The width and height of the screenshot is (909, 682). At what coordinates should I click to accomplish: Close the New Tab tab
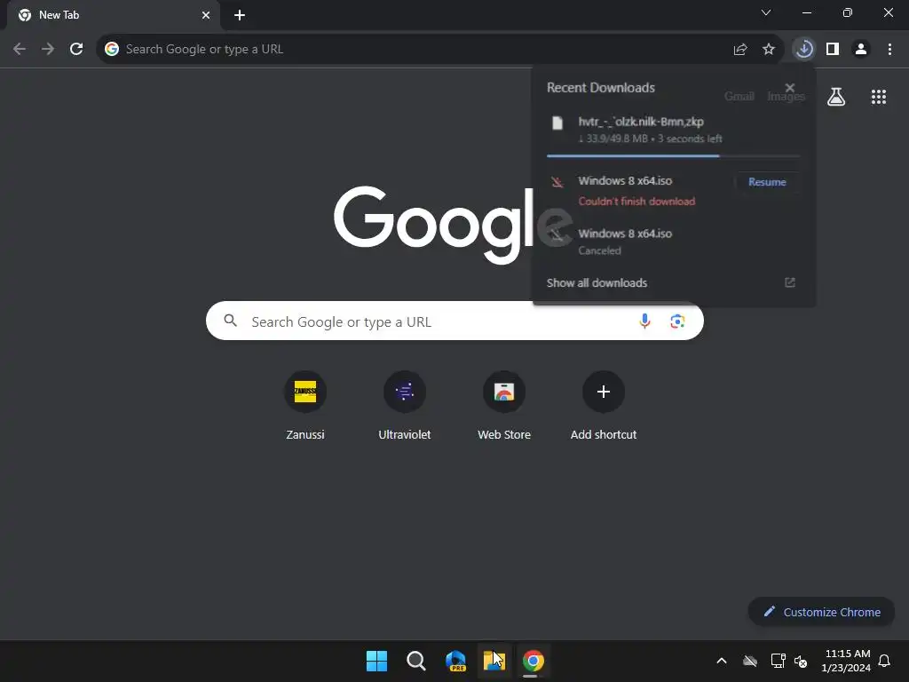tap(206, 15)
